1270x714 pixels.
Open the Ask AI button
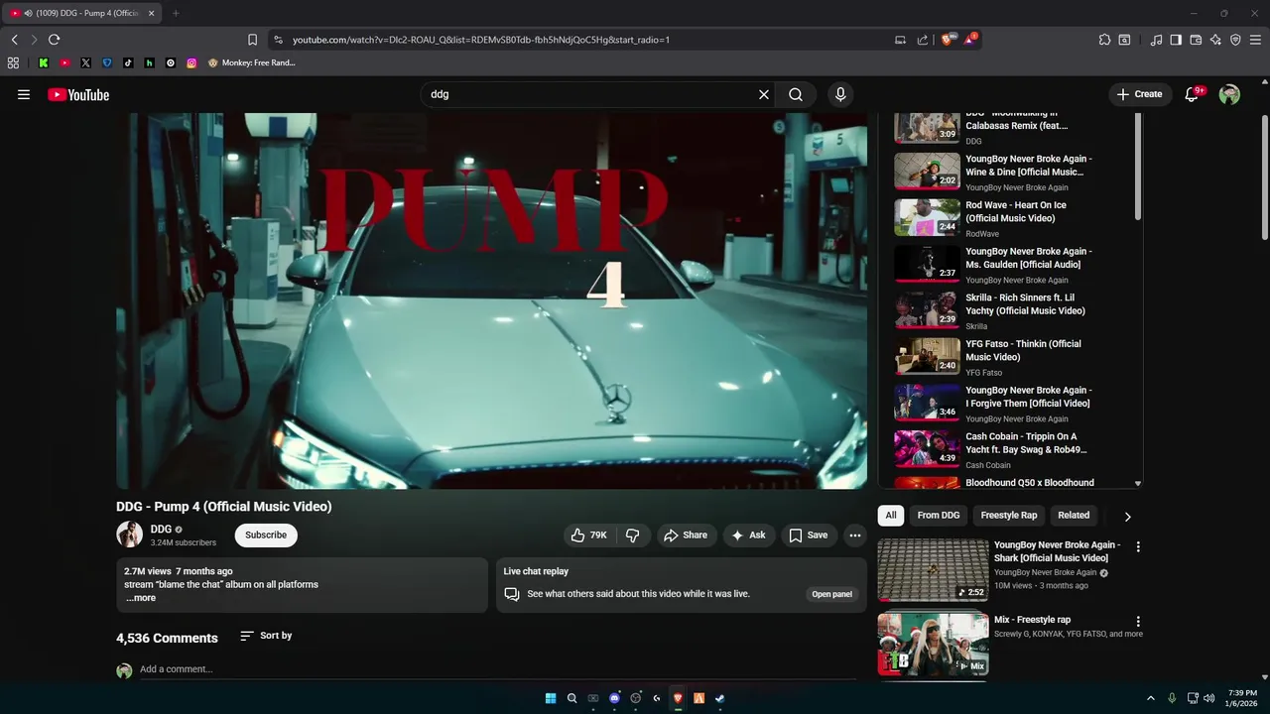point(748,535)
